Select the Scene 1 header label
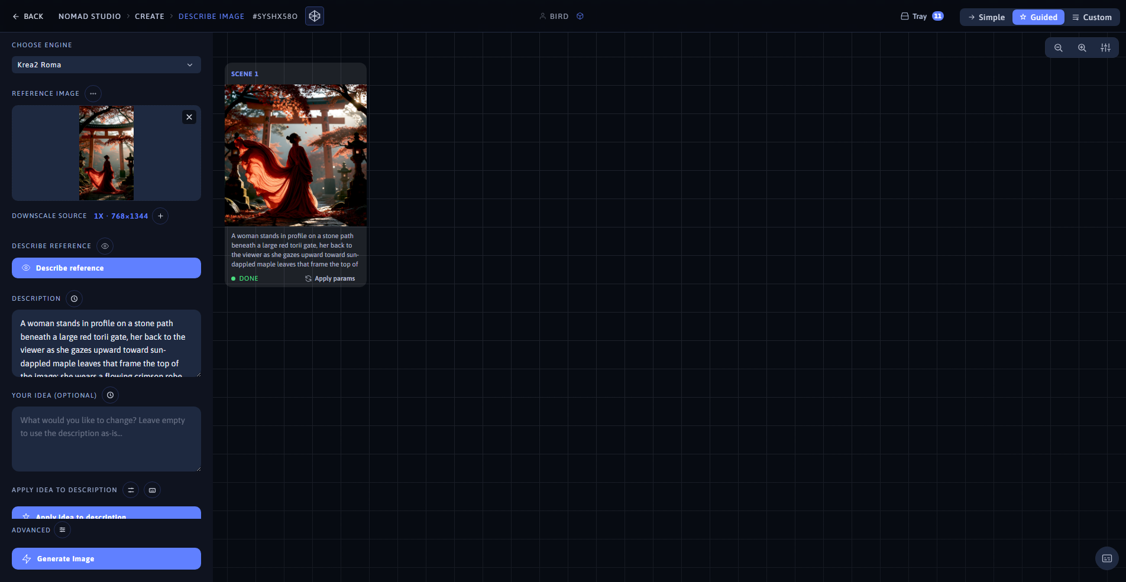The height and width of the screenshot is (582, 1126). (x=245, y=74)
